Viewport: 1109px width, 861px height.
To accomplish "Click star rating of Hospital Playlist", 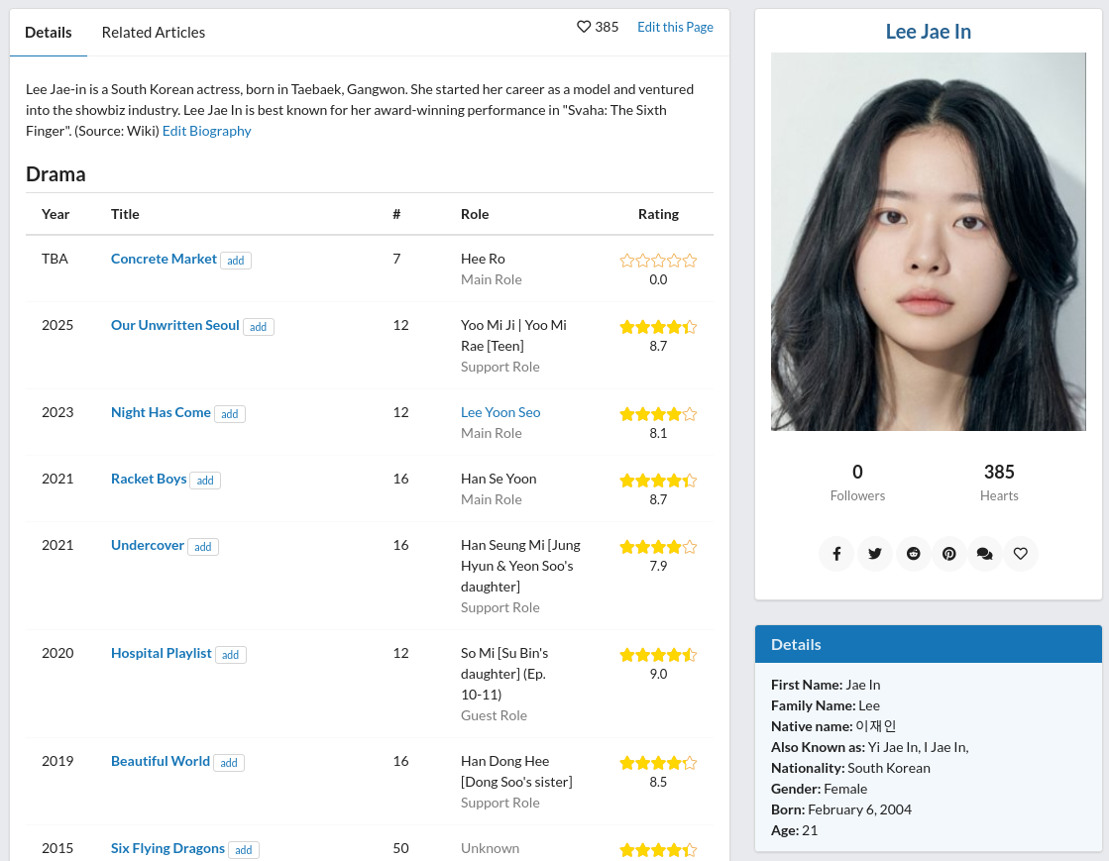I will click(x=658, y=655).
